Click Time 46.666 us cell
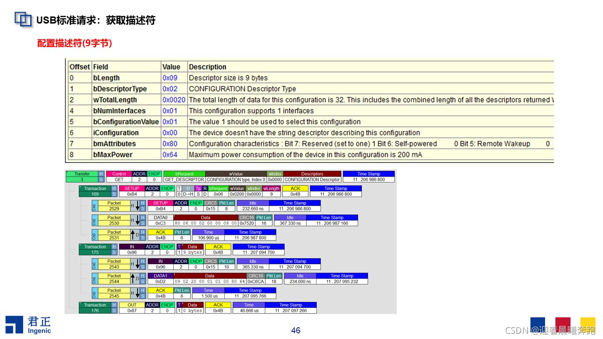The image size is (603, 339). coord(249,308)
